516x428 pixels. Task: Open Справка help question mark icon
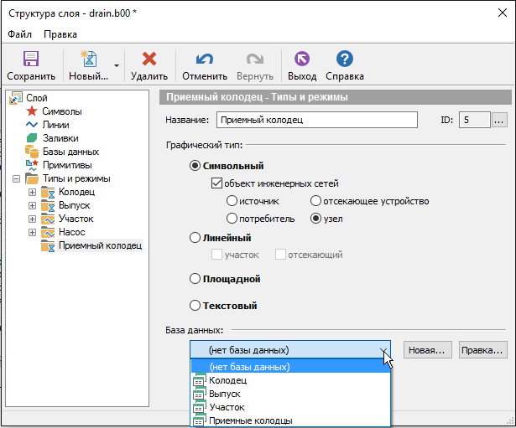tap(343, 59)
